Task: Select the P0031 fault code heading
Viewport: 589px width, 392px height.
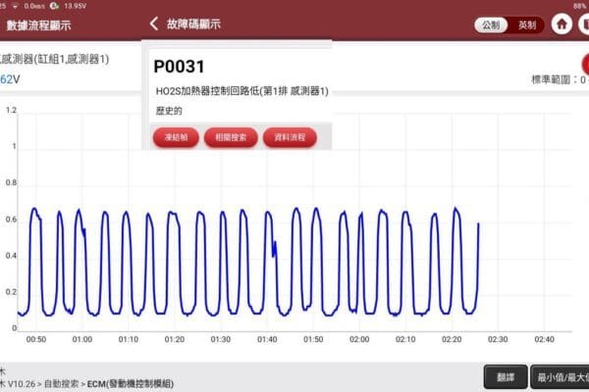Action: (x=180, y=67)
